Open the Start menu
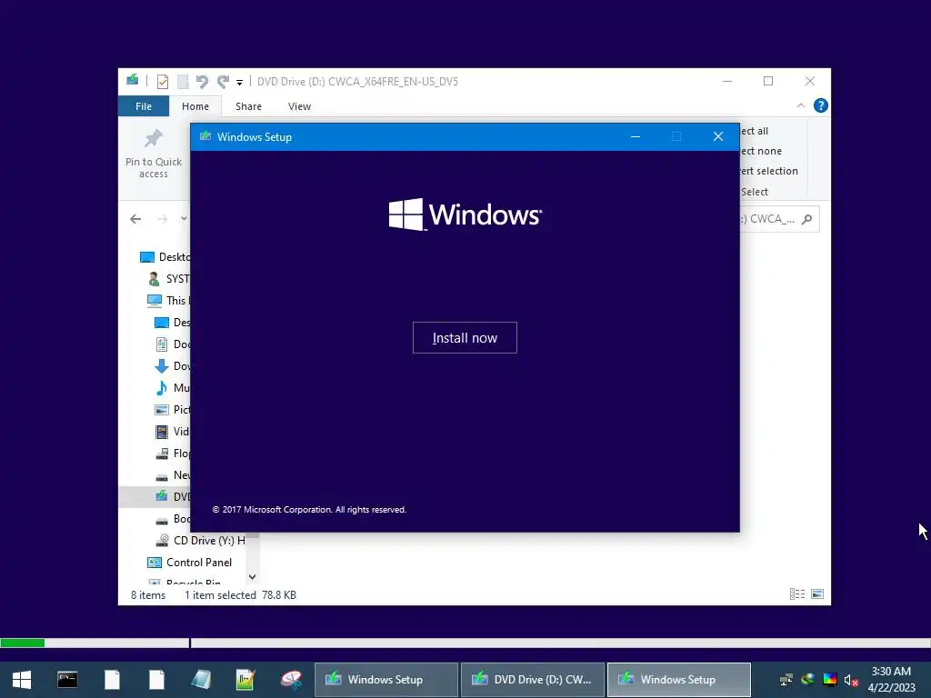Screen dimensions: 931x698 tap(22, 680)
